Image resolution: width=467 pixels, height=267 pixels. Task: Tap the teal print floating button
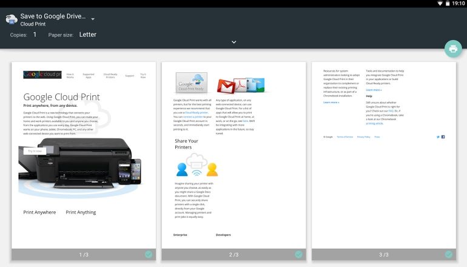tap(452, 49)
